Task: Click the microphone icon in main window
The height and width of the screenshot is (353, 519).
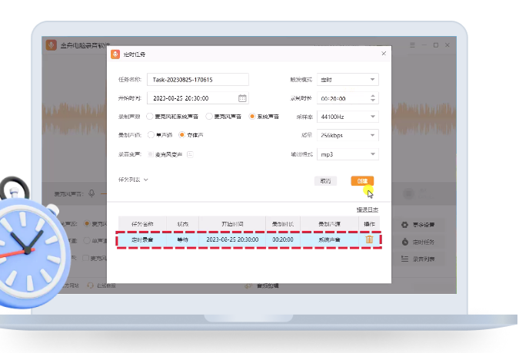Action: point(91,194)
